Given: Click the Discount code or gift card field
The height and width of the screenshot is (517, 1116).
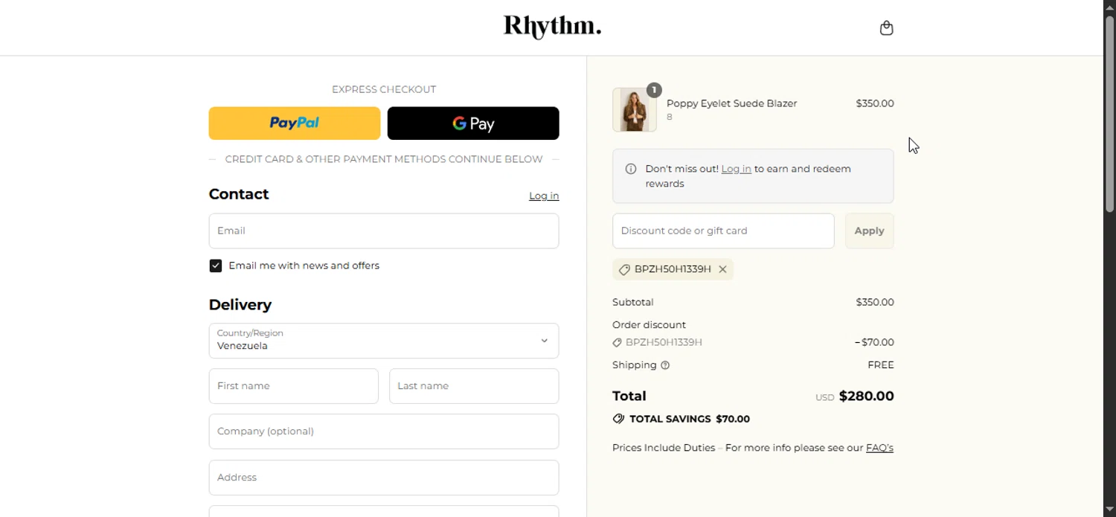Looking at the screenshot, I should 723,231.
